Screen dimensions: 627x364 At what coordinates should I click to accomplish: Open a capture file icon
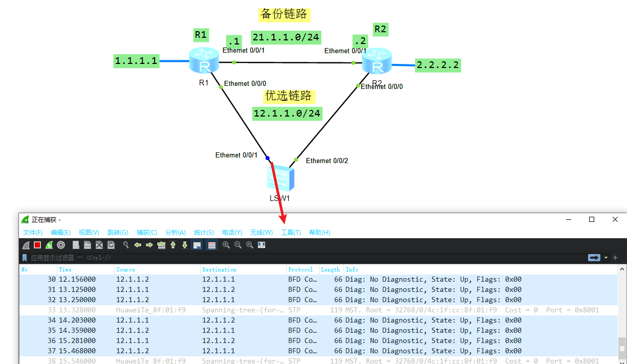point(76,245)
